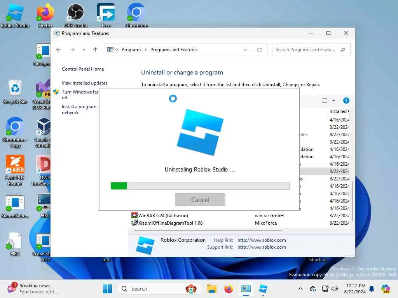Expand the address bar history dropdown
The image size is (398, 298).
click(x=245, y=50)
